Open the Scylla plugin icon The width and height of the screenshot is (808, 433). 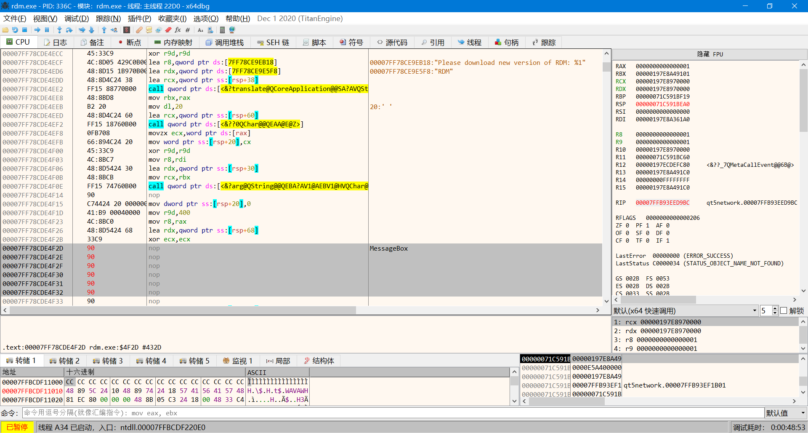(x=127, y=30)
